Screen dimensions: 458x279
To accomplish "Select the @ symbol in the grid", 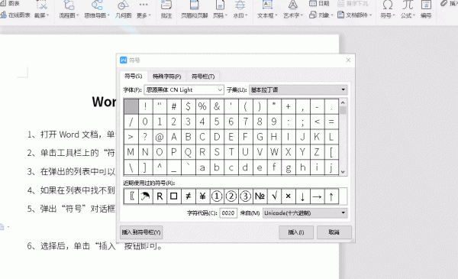I will [160, 137].
